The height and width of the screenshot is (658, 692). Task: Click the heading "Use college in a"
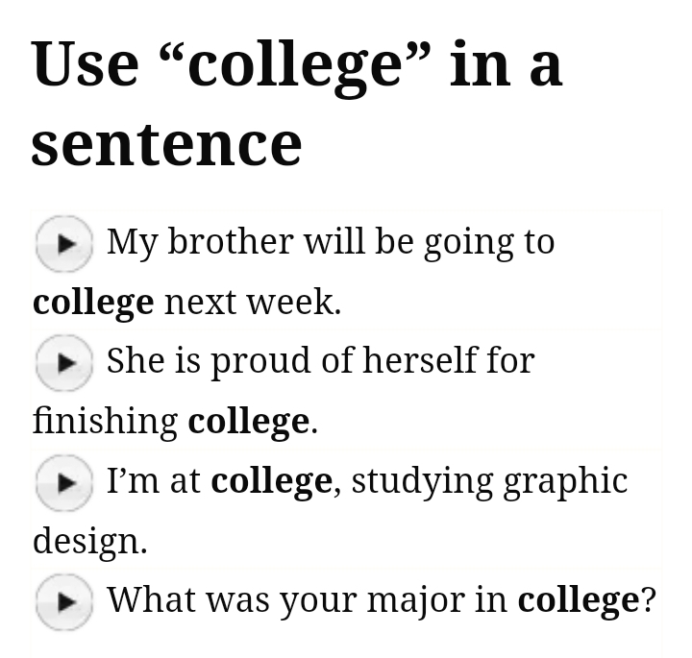pos(296,65)
